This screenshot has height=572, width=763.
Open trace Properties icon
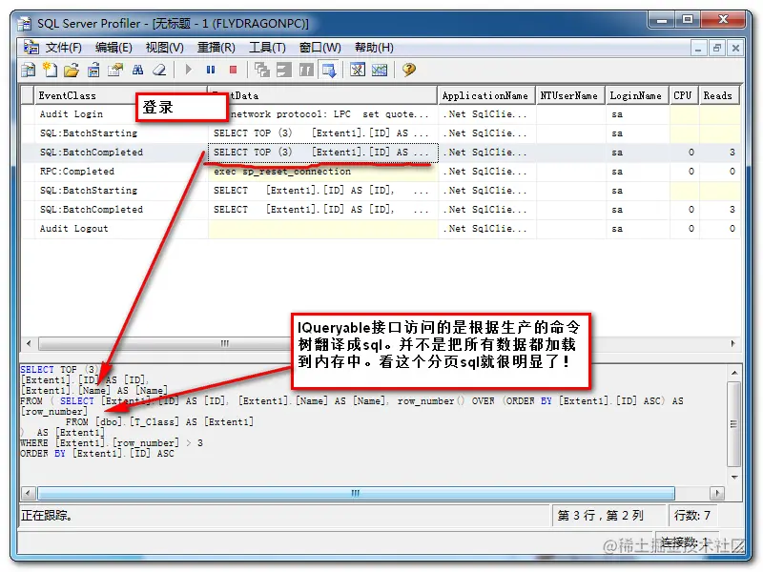(x=115, y=70)
